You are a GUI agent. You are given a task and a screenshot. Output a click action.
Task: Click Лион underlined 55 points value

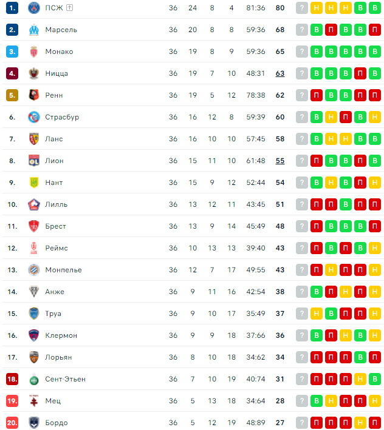[280, 161]
